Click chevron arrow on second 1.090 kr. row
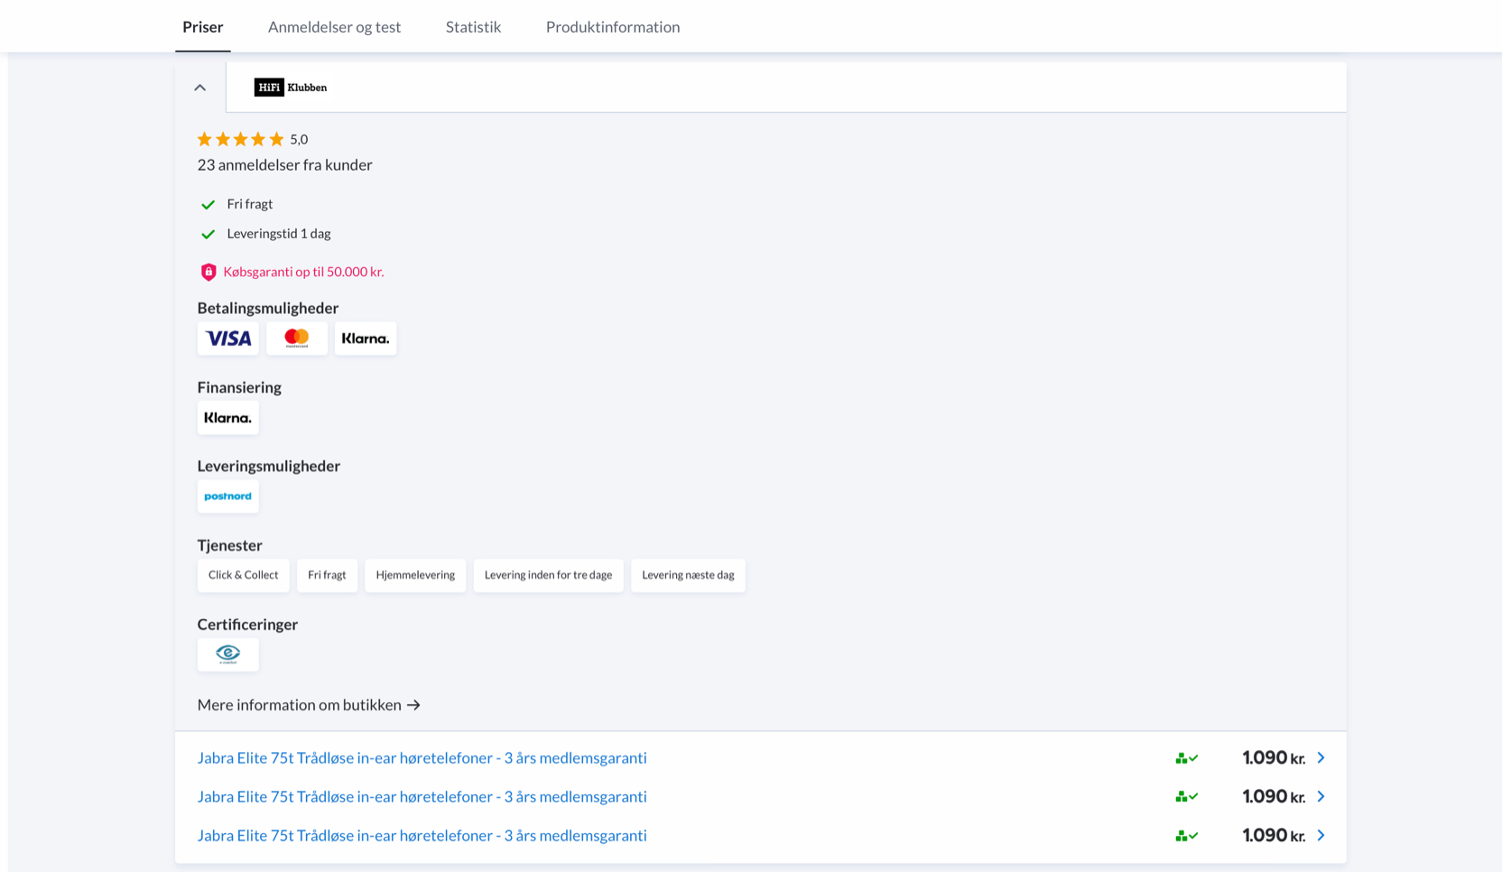 pyautogui.click(x=1321, y=797)
